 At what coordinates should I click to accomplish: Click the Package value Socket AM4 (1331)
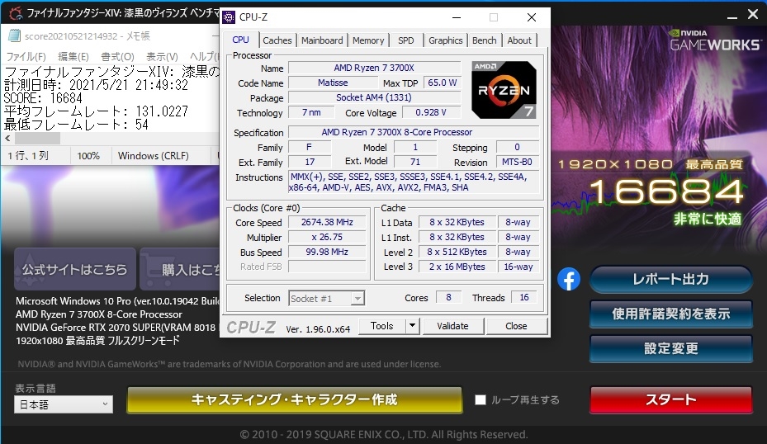[x=374, y=98]
